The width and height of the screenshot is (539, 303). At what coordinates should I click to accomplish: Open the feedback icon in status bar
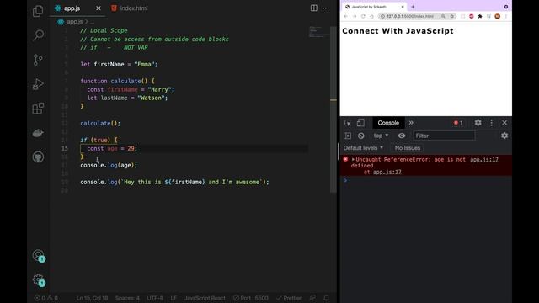[x=312, y=298]
